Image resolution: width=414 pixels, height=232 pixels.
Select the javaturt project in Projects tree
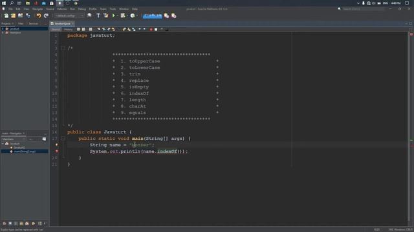point(14,28)
